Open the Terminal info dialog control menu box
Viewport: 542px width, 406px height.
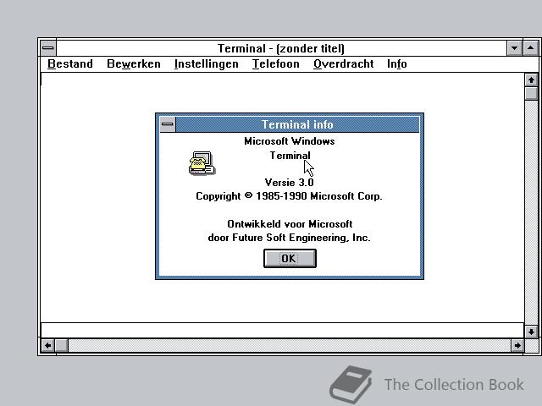click(x=168, y=124)
